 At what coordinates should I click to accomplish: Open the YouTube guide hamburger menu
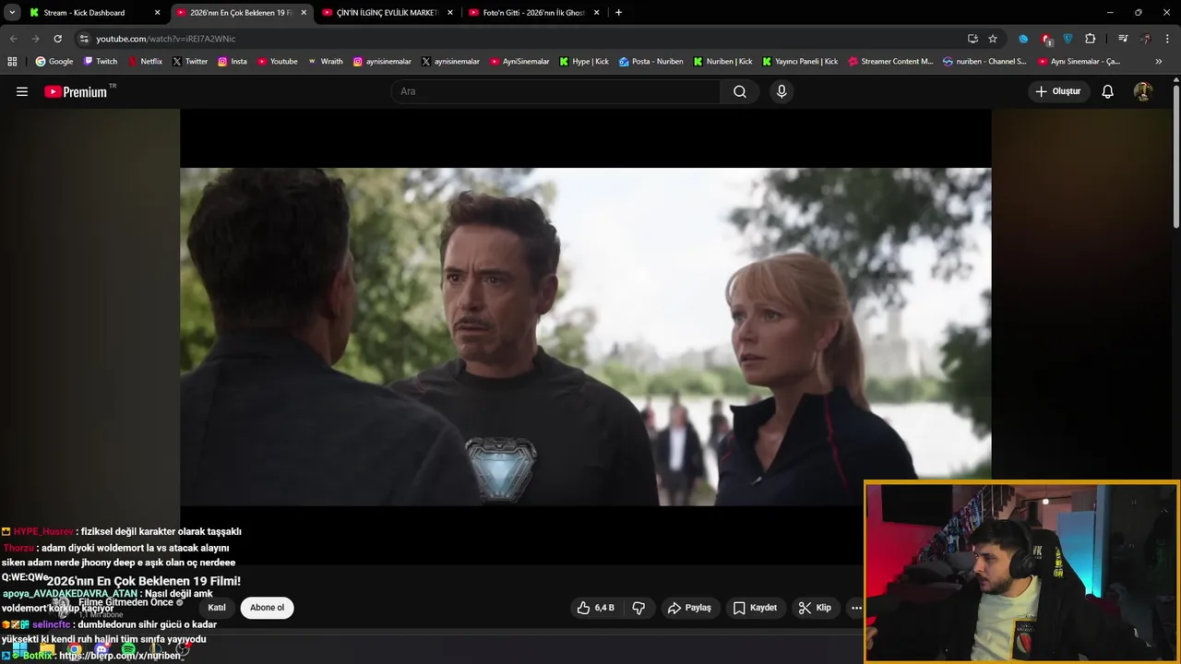pyautogui.click(x=22, y=91)
